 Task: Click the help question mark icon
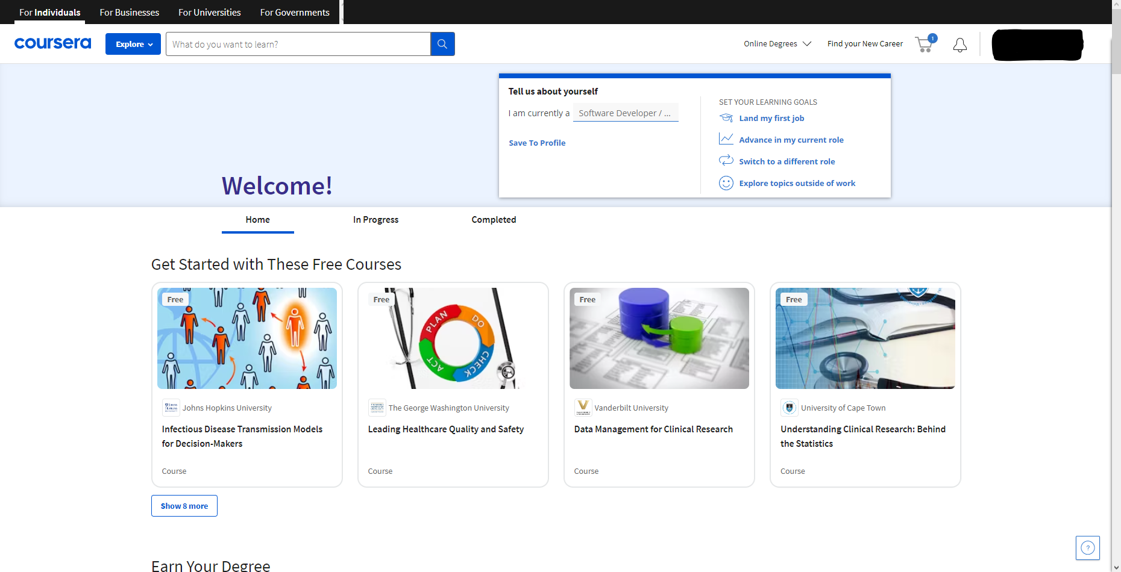coord(1087,548)
